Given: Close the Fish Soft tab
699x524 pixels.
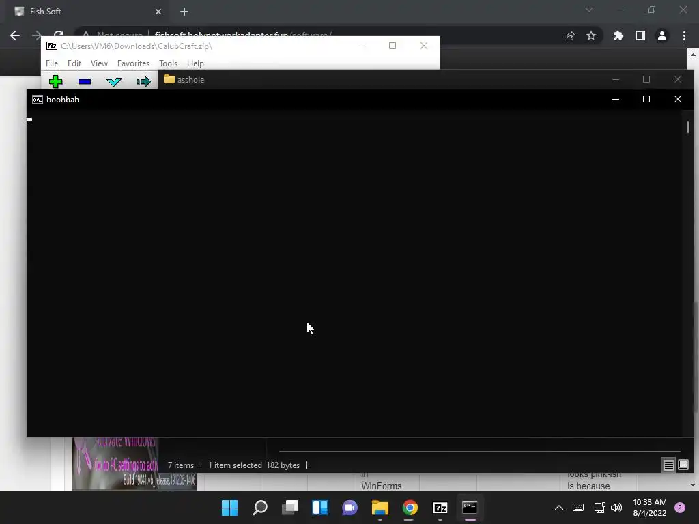Looking at the screenshot, I should pos(158,12).
